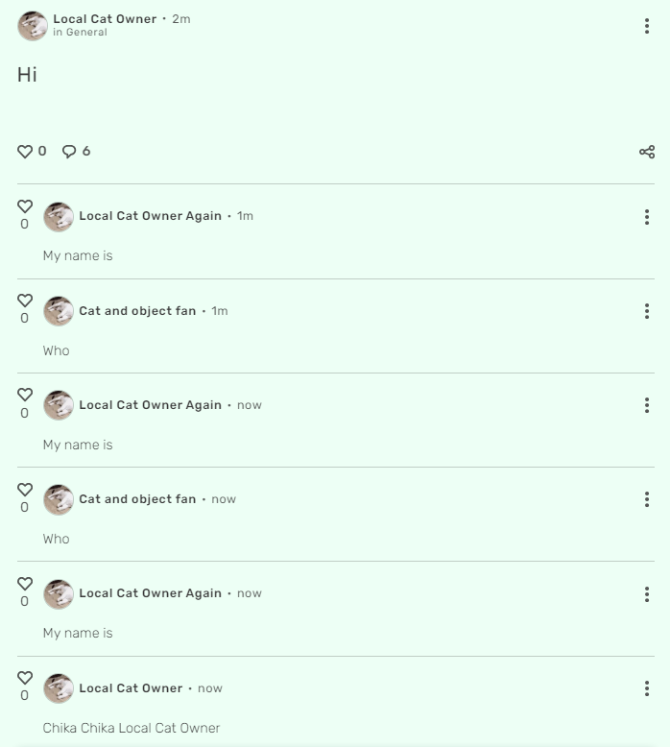The height and width of the screenshot is (747, 670).
Task: Like the original post saying "Hi"
Action: tap(25, 152)
